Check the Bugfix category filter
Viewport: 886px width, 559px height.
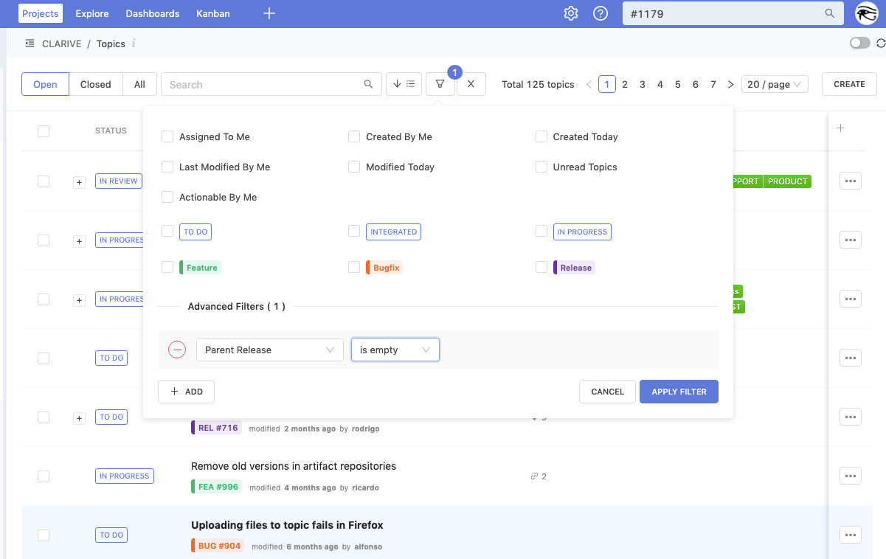click(354, 267)
